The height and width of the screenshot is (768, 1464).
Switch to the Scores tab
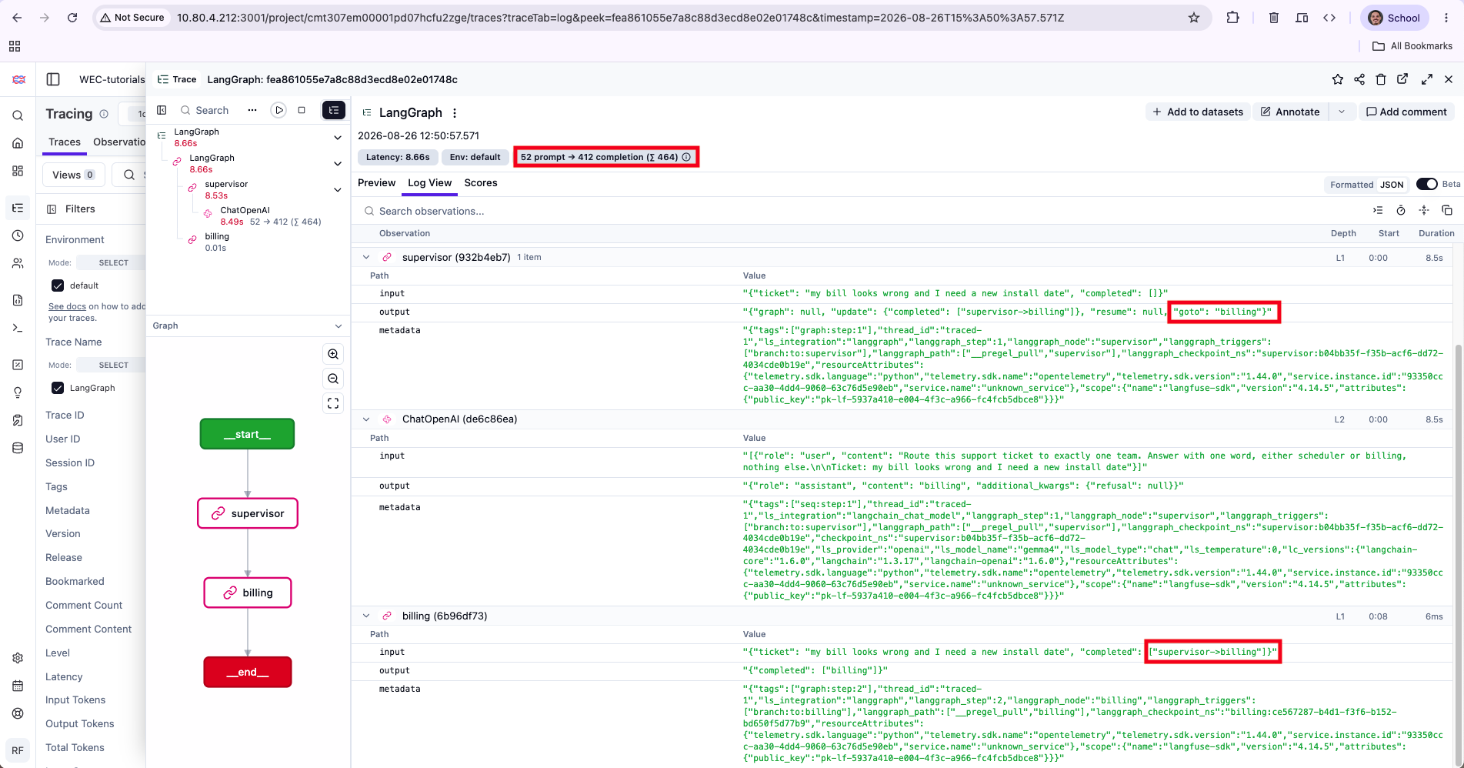481,182
